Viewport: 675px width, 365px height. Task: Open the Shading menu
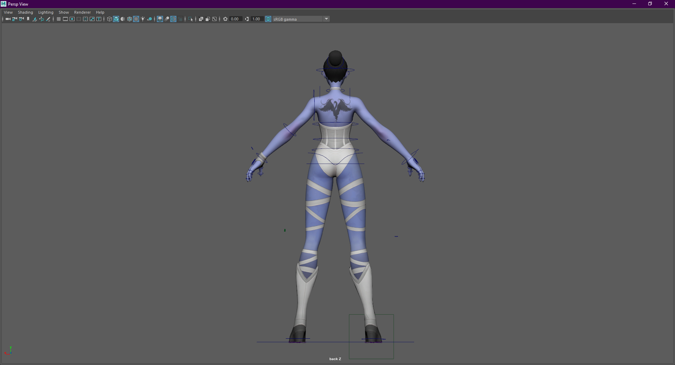[x=25, y=12]
